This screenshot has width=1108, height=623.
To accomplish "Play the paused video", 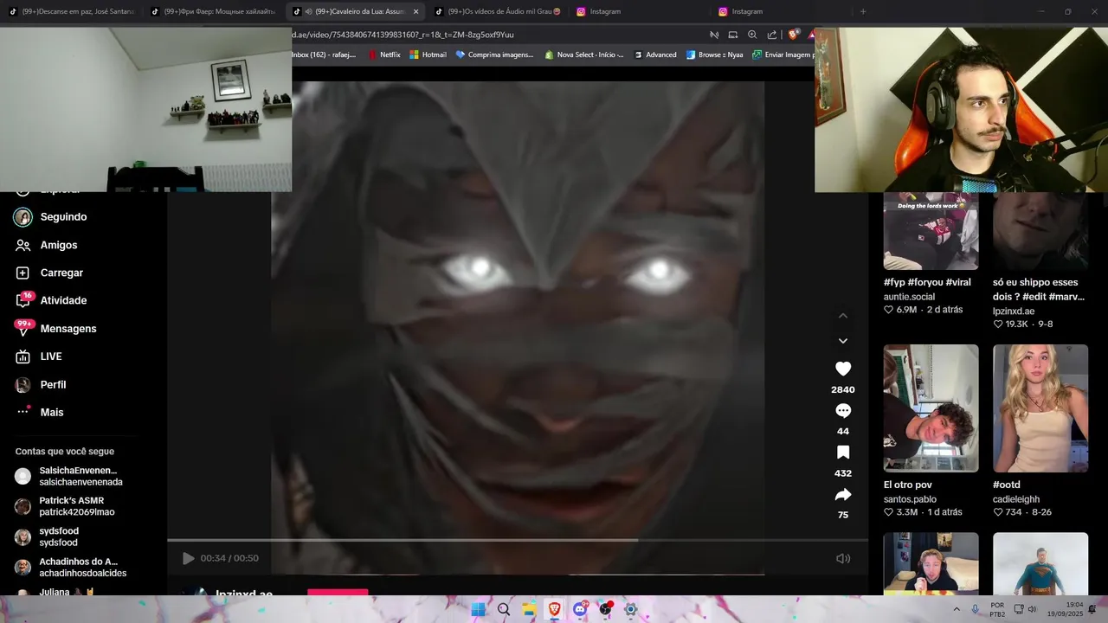I will tap(188, 558).
